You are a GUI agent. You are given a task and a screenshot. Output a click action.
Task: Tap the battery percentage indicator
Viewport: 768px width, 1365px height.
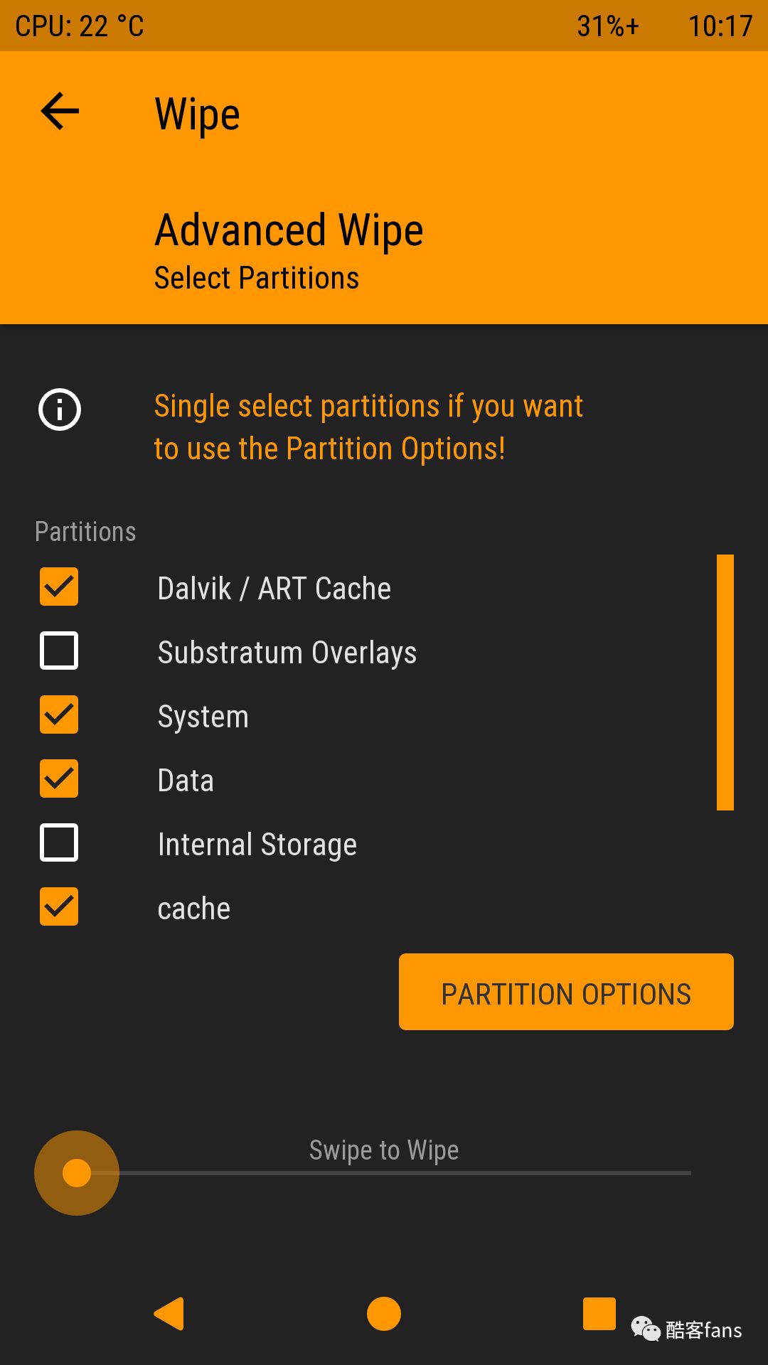[608, 26]
